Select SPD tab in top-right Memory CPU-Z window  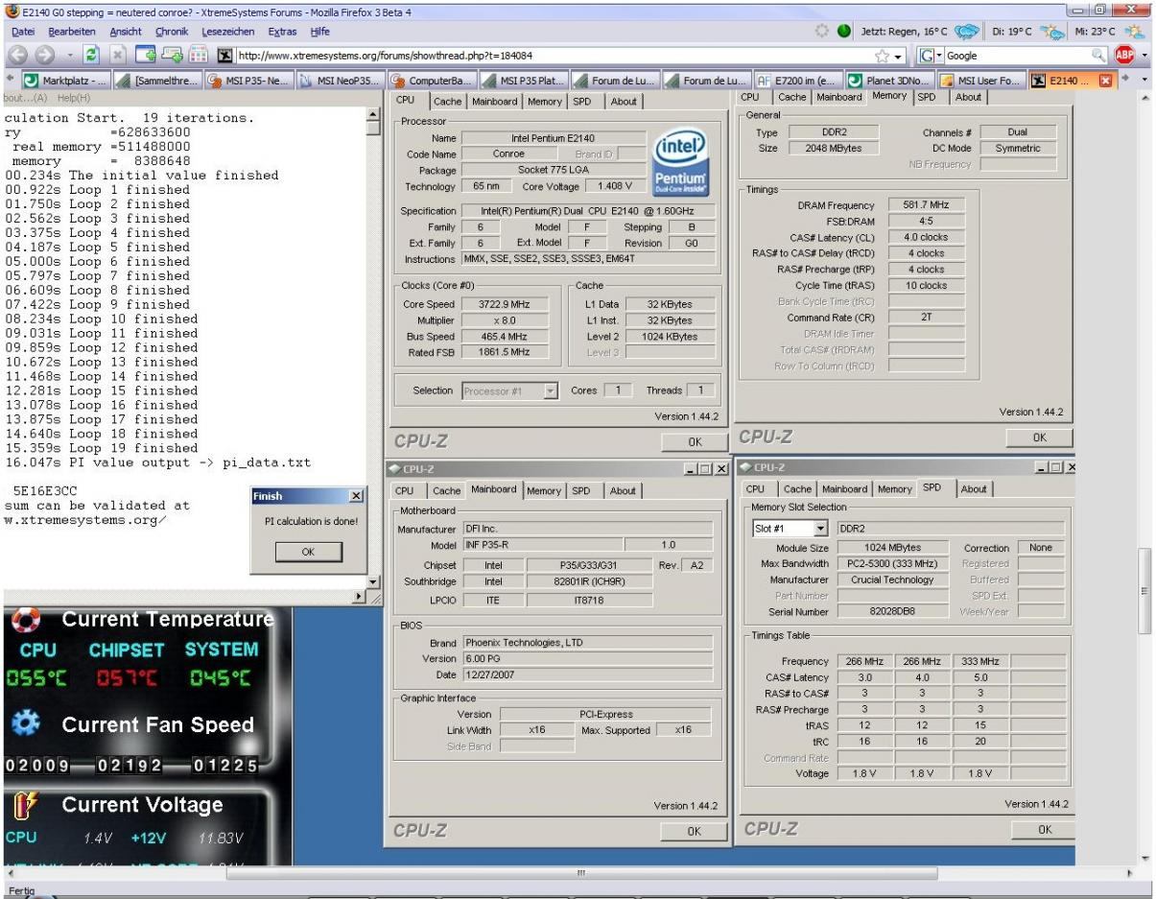[928, 97]
